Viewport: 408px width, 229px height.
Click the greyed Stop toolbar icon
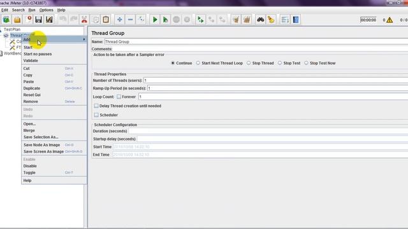point(177,20)
